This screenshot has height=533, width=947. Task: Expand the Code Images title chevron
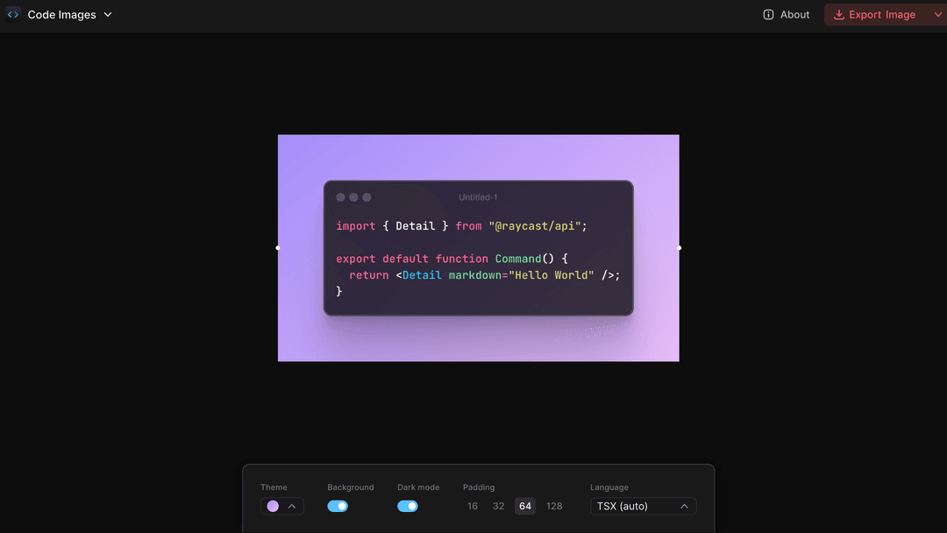pos(108,15)
